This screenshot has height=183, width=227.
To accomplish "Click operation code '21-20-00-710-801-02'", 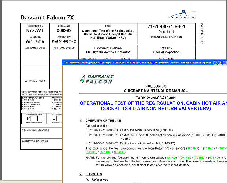I will point(104,135).
